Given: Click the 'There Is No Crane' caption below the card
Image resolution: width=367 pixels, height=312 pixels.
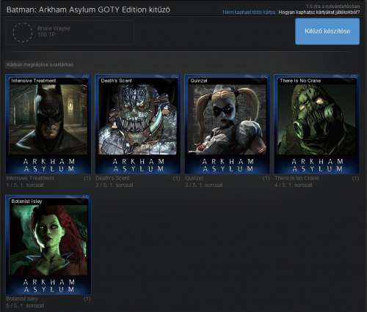Looking at the screenshot, I should coord(297,178).
